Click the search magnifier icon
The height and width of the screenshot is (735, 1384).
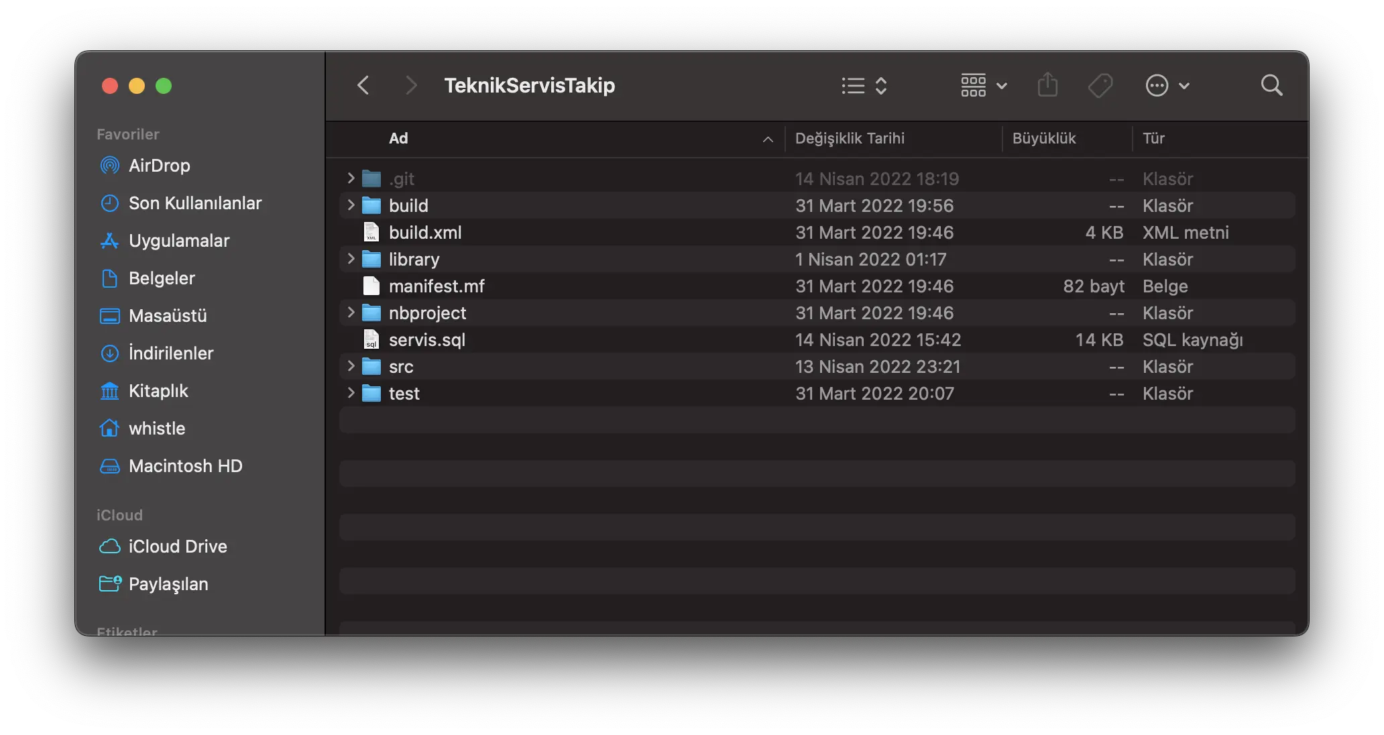coord(1271,85)
